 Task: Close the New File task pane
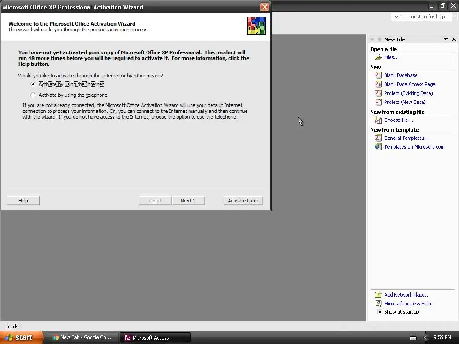tap(454, 39)
